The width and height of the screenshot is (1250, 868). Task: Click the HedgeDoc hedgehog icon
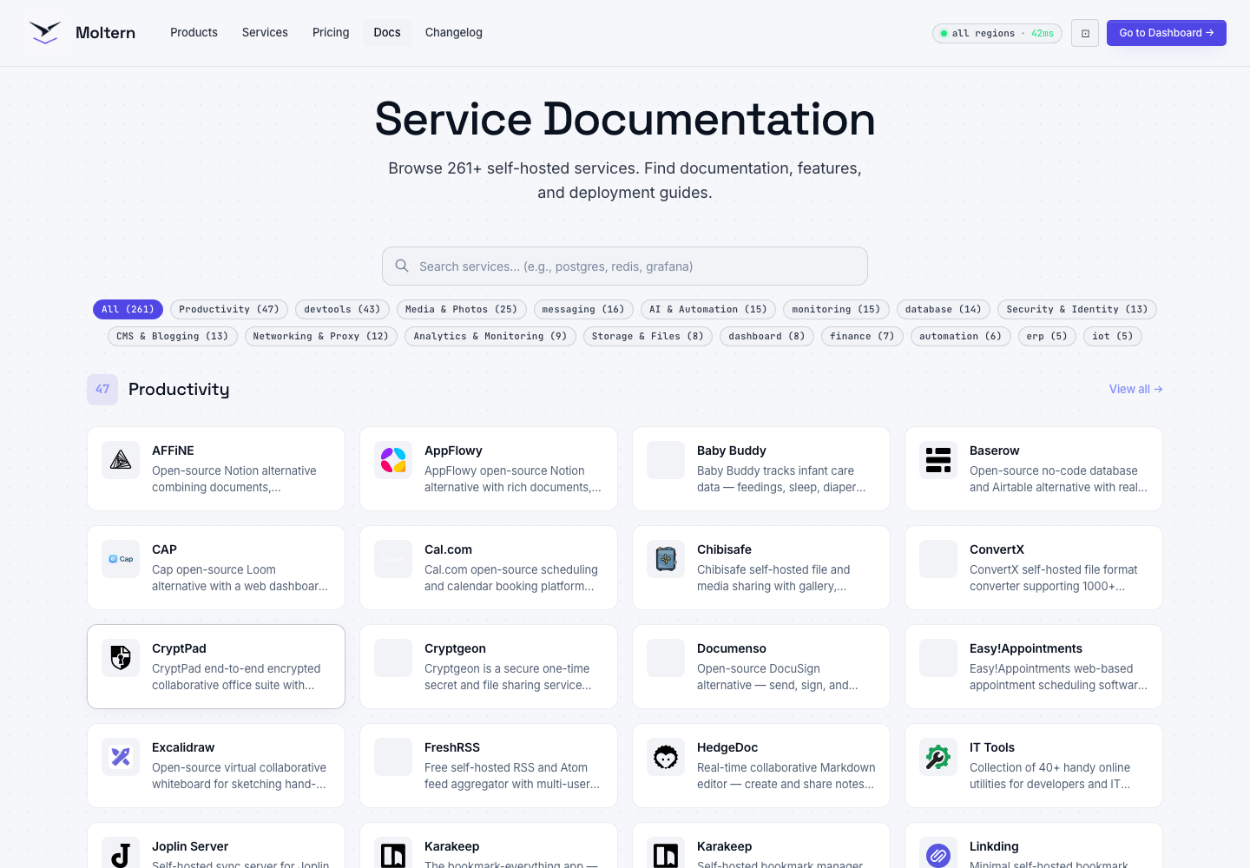click(x=666, y=757)
